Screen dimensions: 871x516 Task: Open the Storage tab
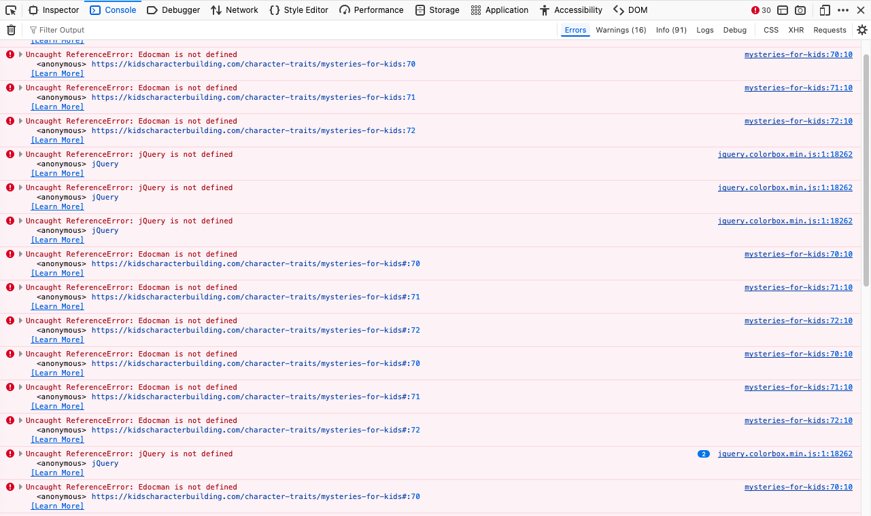[x=437, y=10]
